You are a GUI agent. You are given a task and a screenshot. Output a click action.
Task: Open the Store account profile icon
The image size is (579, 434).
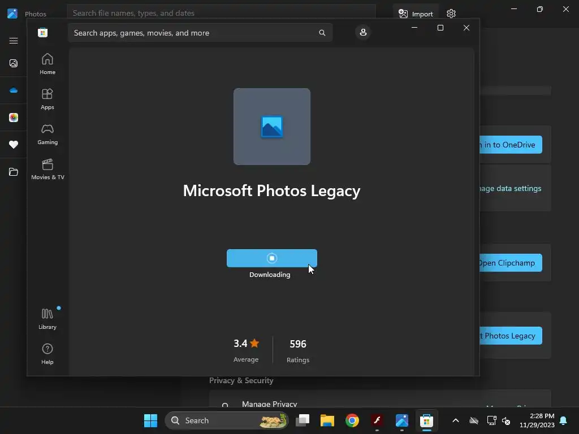(363, 32)
